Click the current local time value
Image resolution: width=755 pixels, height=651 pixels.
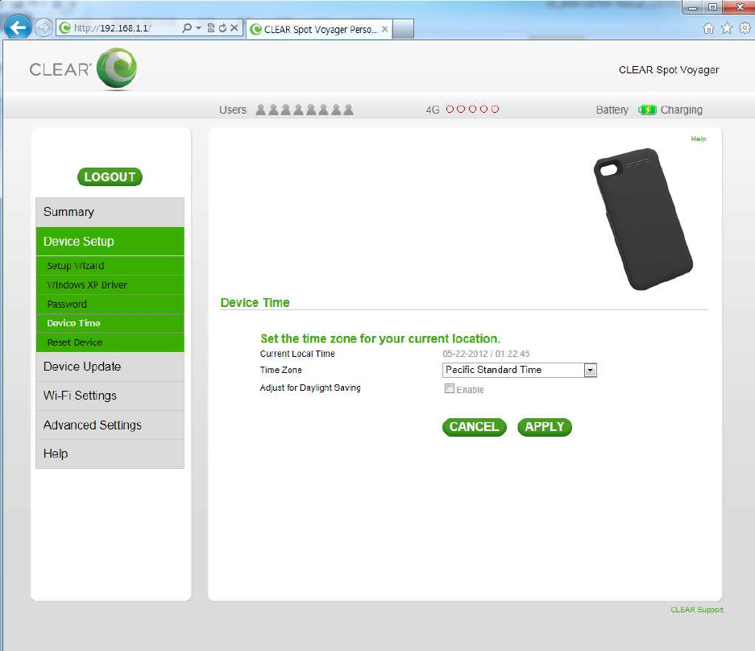[x=486, y=354]
